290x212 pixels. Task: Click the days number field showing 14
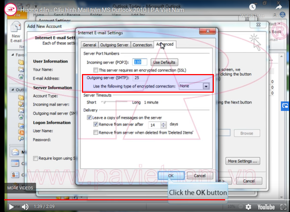154,125
